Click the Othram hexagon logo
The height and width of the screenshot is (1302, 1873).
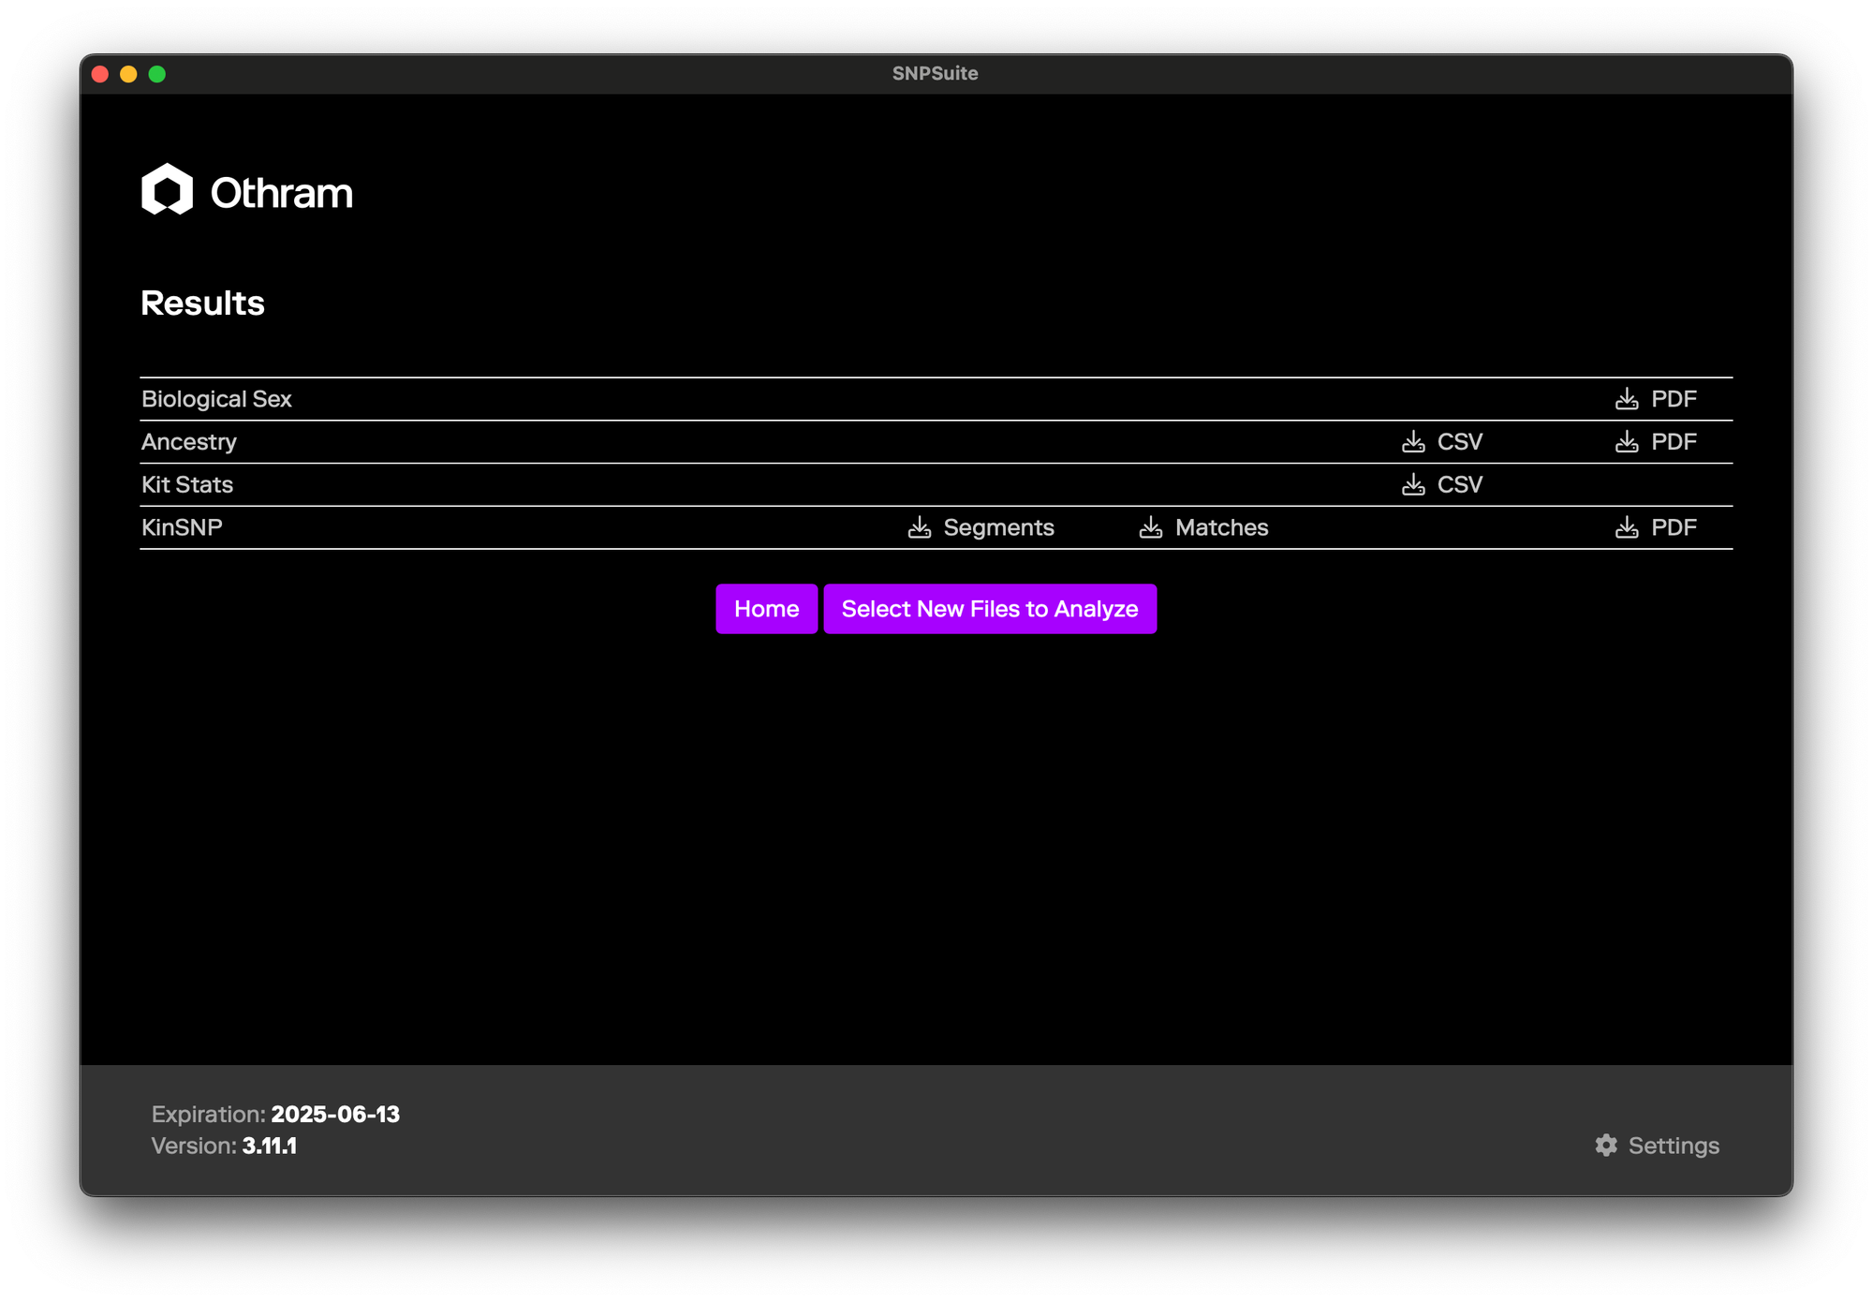(x=167, y=189)
